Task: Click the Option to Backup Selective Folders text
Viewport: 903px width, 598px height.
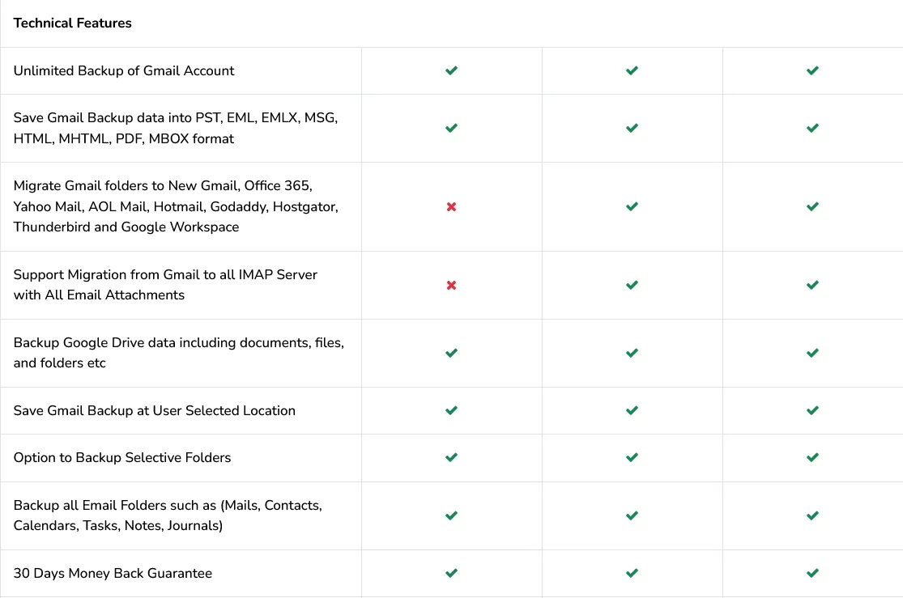Action: coord(122,457)
